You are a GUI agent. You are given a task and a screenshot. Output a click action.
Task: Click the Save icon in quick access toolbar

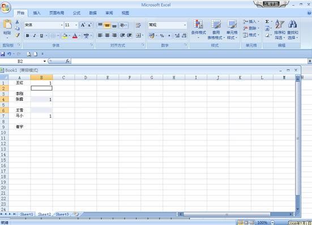click(x=3, y=54)
